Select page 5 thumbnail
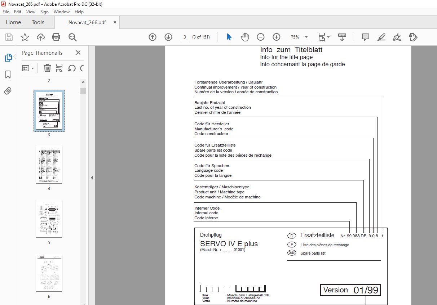The width and height of the screenshot is (437, 305). coord(49,219)
